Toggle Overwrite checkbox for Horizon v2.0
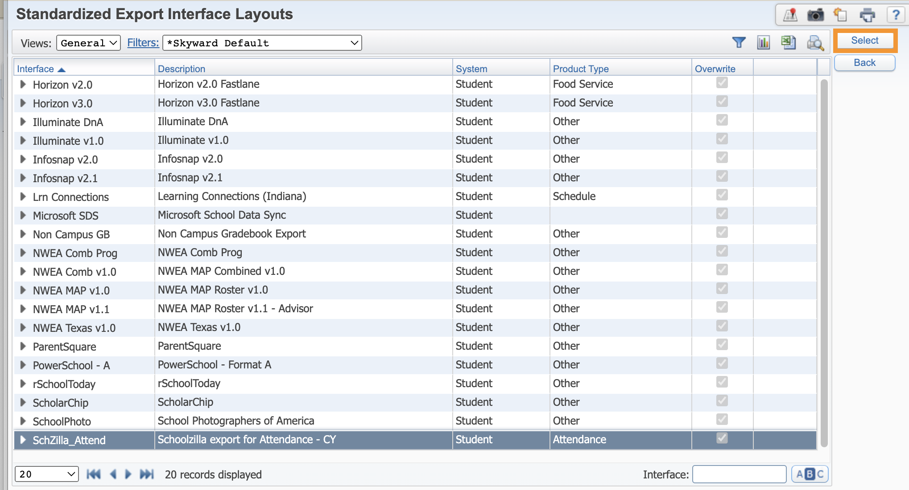Image resolution: width=909 pixels, height=490 pixels. [722, 83]
